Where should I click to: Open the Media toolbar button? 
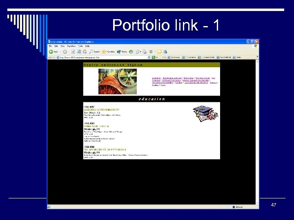pos(122,52)
